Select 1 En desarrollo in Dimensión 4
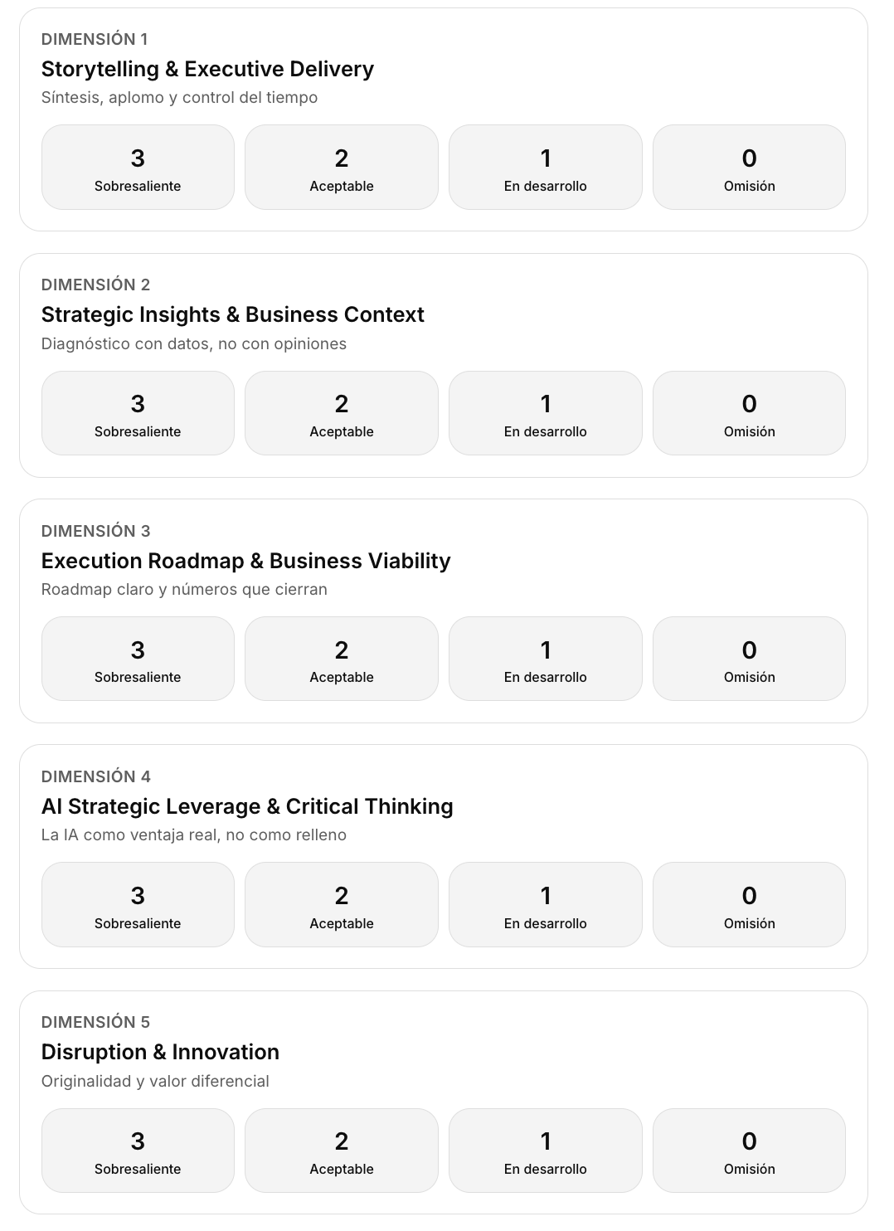This screenshot has height=1231, width=894. 546,905
